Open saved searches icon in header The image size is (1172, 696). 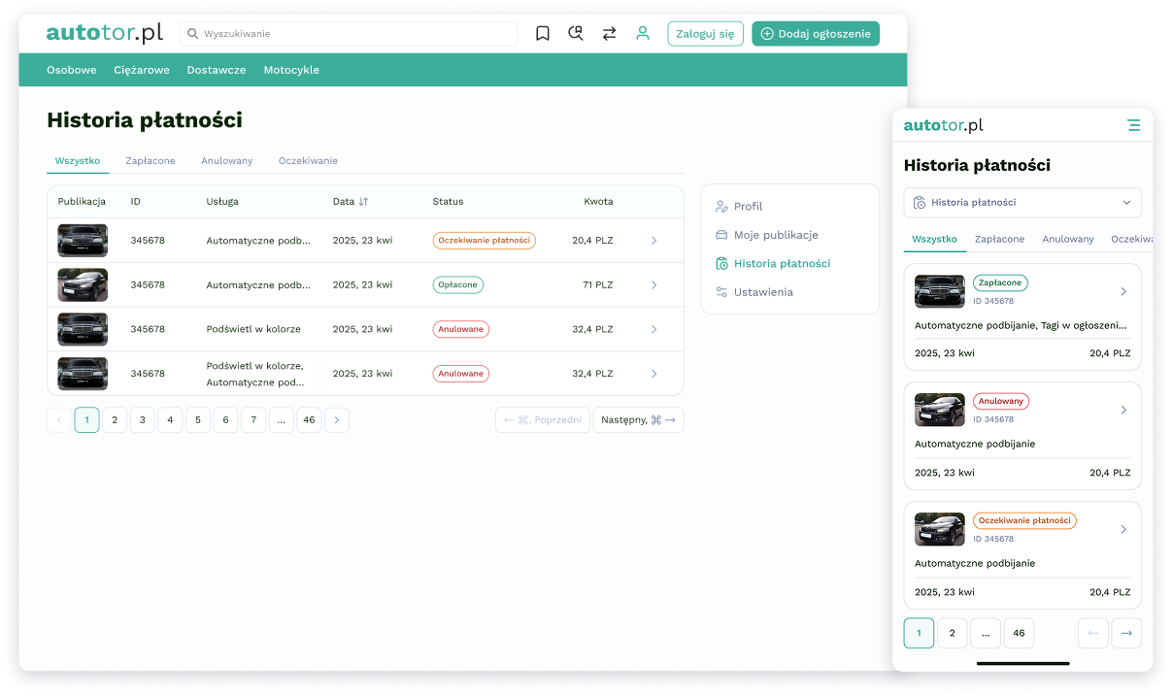[x=576, y=33]
